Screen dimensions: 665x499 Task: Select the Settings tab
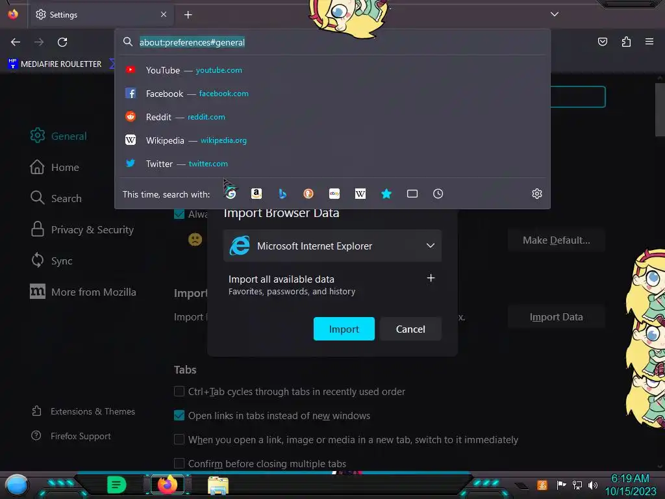(x=102, y=15)
